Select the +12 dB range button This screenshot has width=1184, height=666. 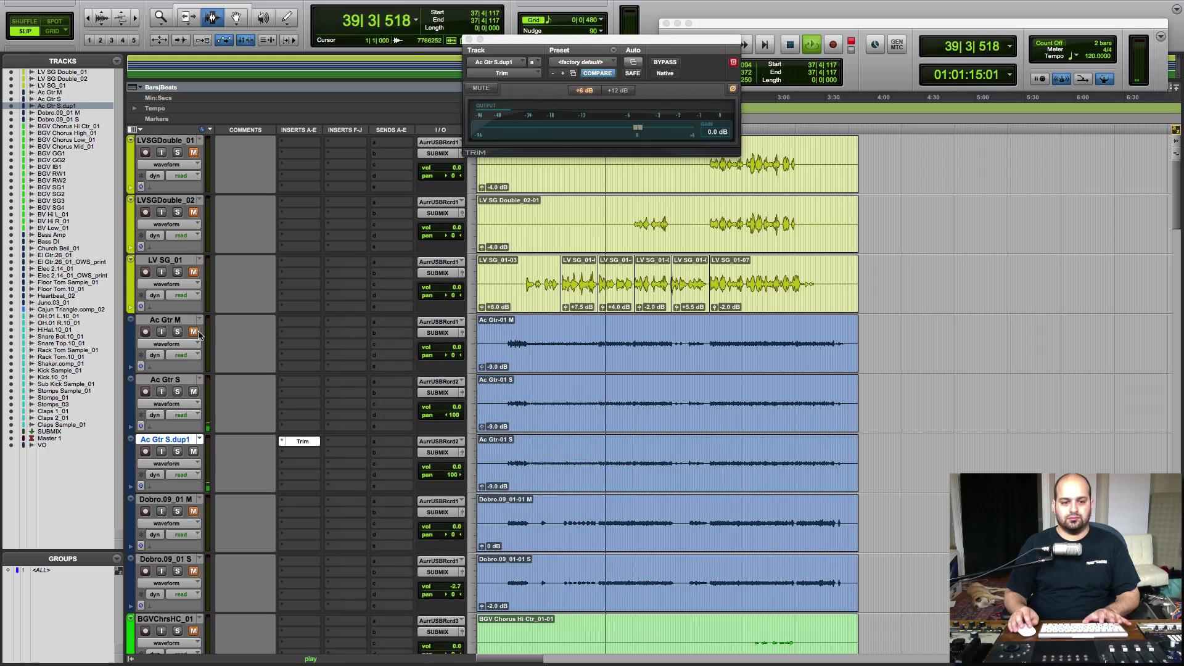(x=617, y=91)
